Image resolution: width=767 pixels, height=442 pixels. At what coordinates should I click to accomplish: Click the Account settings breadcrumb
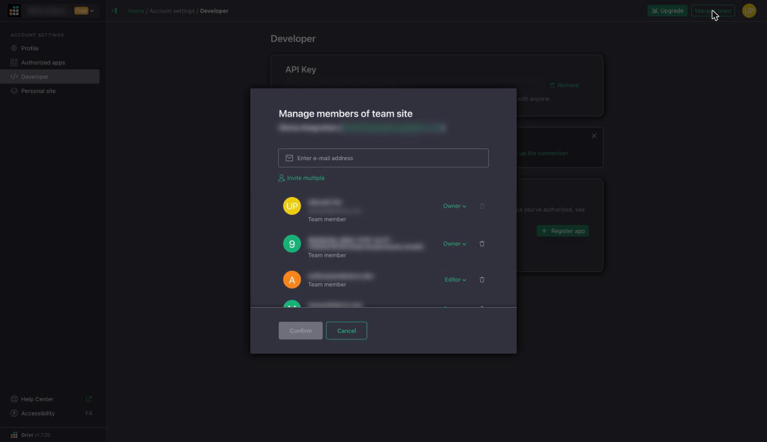tap(172, 11)
